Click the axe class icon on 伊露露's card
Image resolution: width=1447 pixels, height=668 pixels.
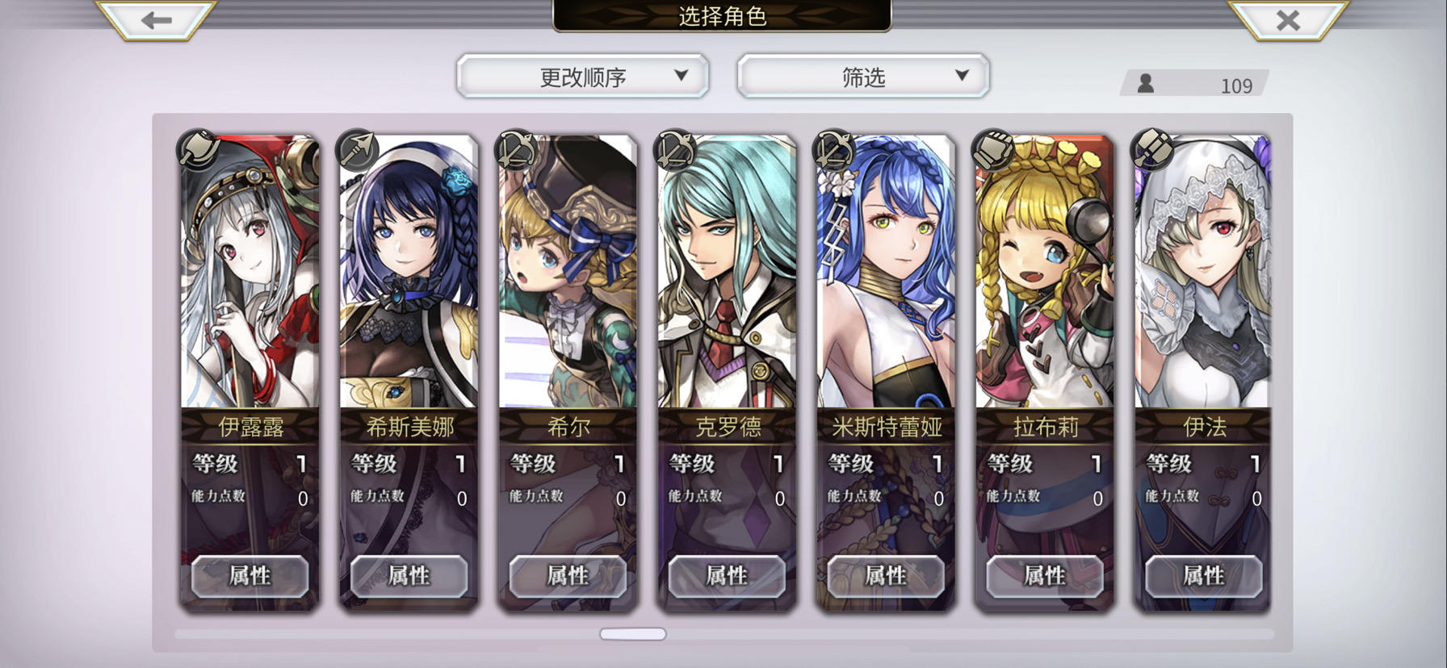click(x=199, y=149)
